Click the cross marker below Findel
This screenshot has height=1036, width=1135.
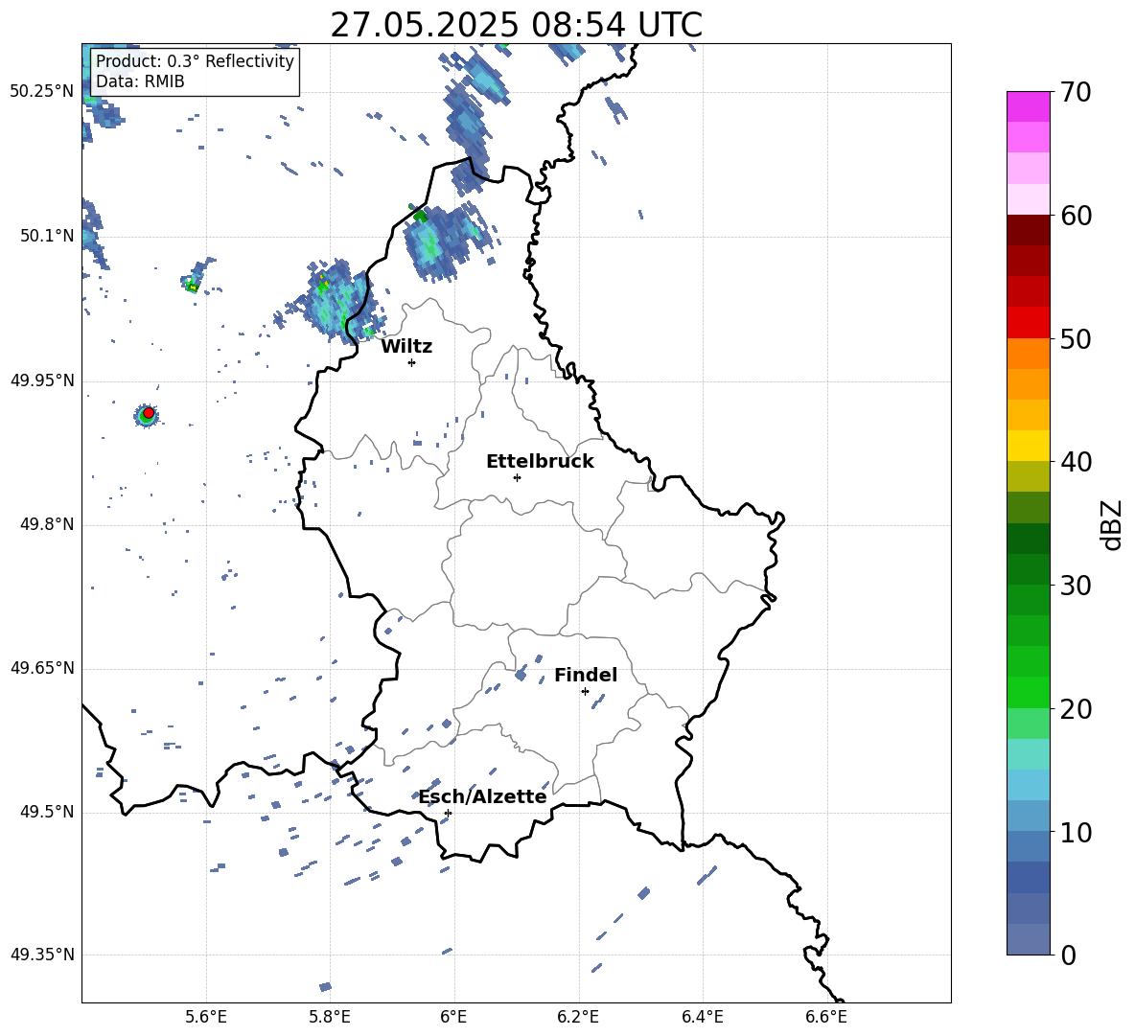tap(585, 692)
